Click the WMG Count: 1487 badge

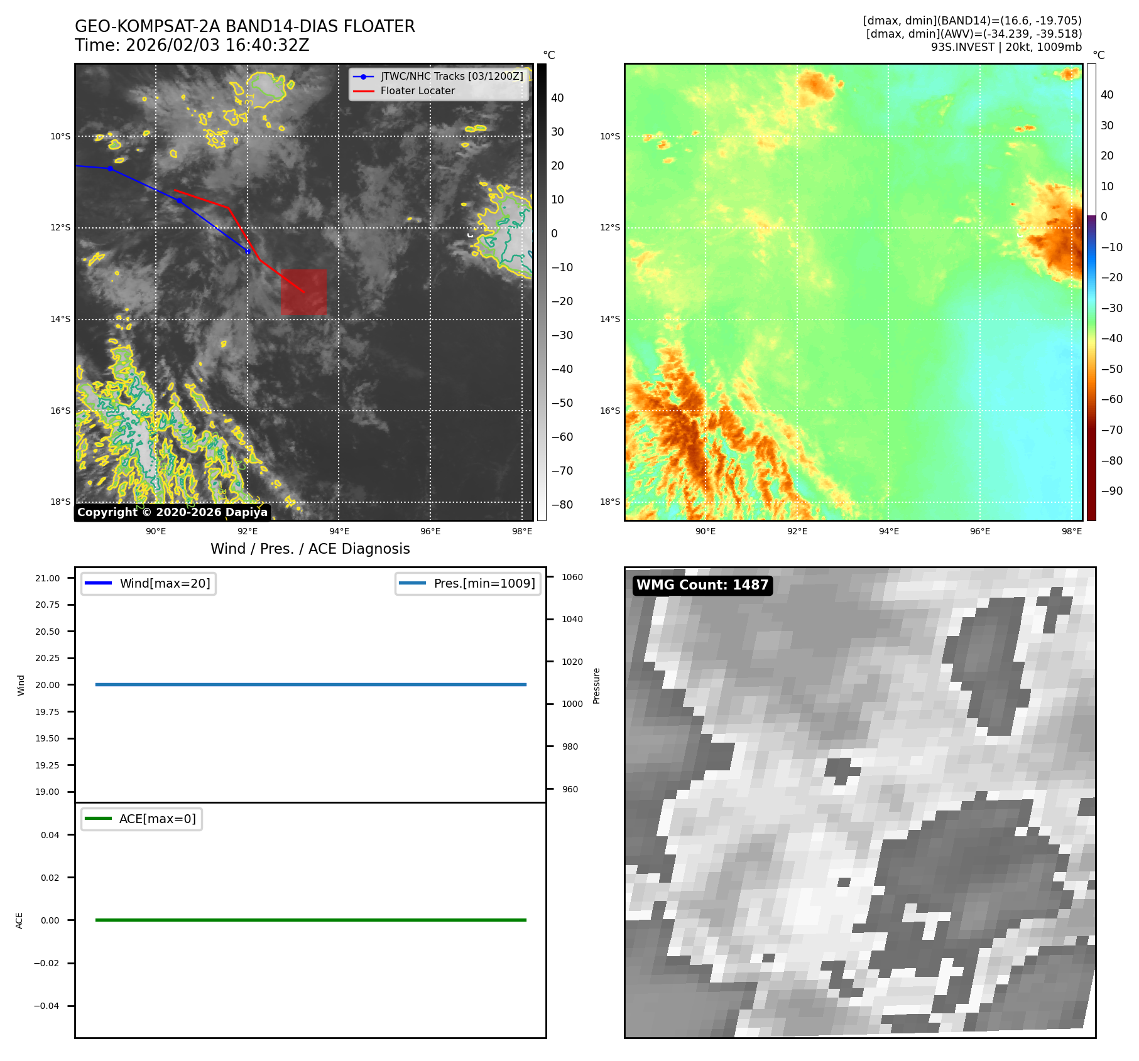[702, 585]
